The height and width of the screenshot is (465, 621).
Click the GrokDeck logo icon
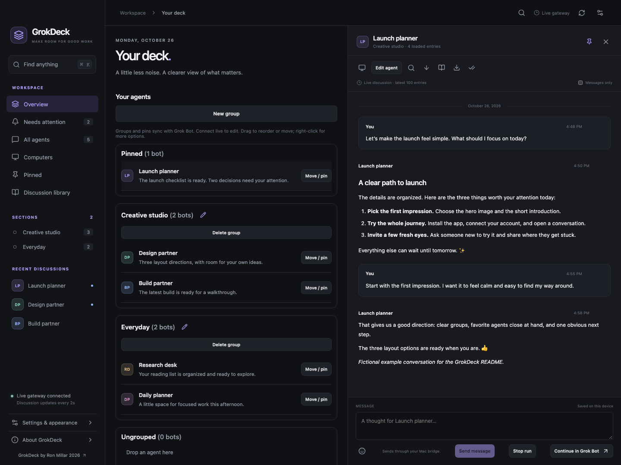coord(19,35)
